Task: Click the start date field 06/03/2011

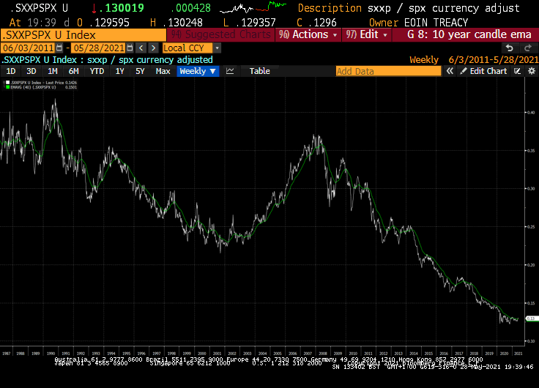Action: pyautogui.click(x=28, y=48)
